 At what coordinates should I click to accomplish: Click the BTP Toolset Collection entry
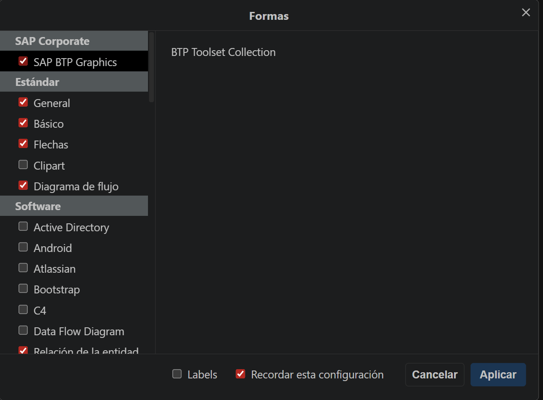223,52
